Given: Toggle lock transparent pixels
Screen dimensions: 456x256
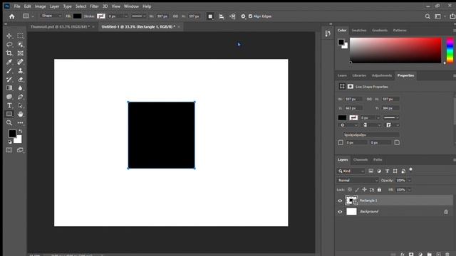Looking at the screenshot, I should 350,190.
